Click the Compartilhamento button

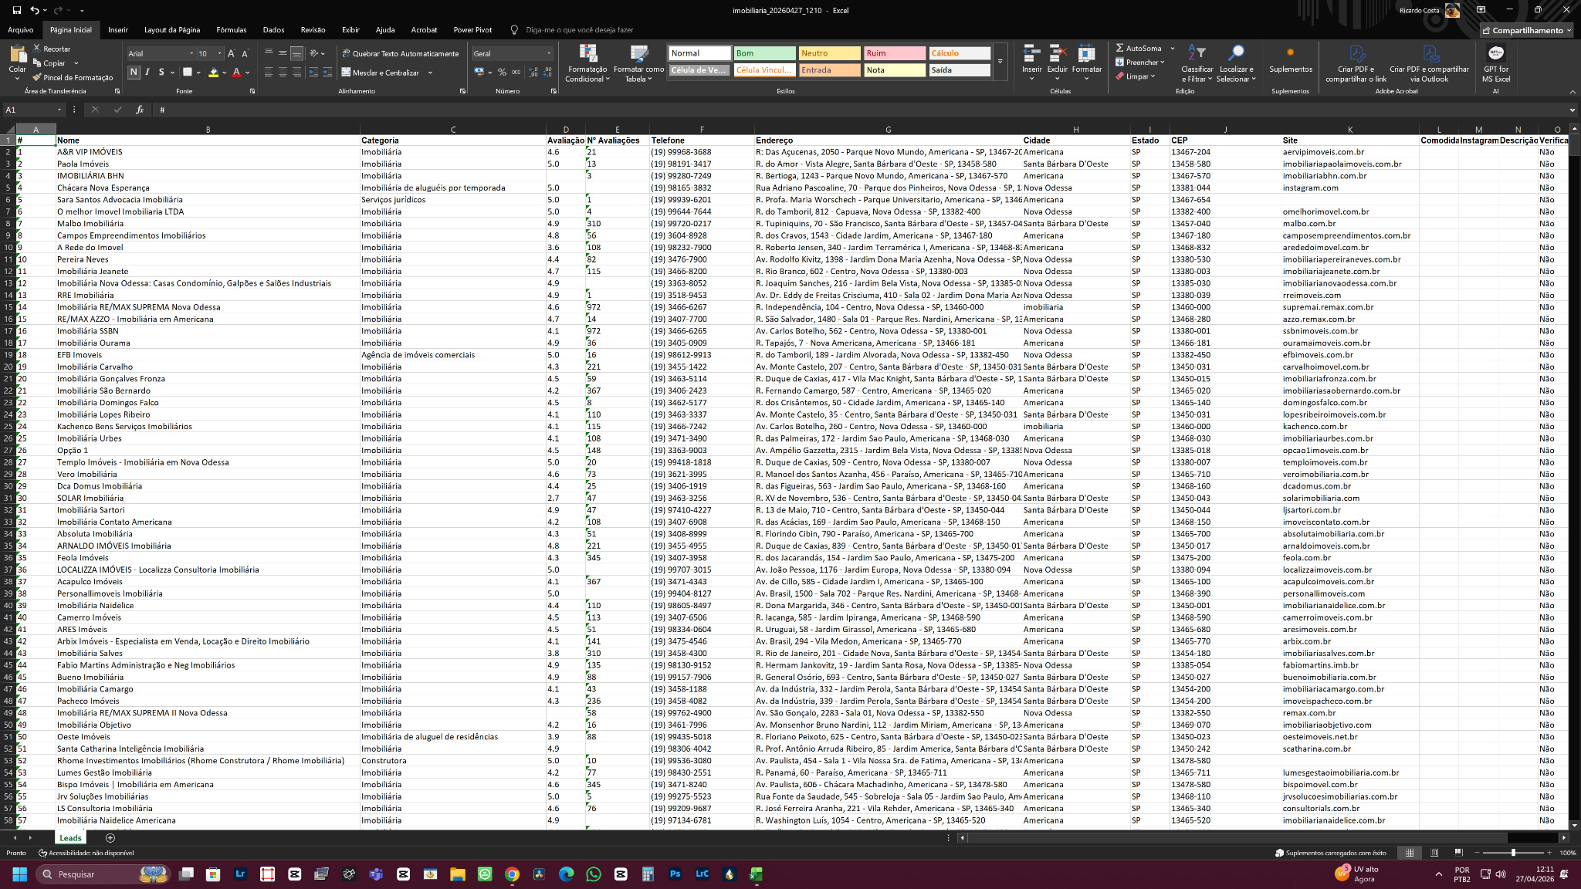point(1526,30)
